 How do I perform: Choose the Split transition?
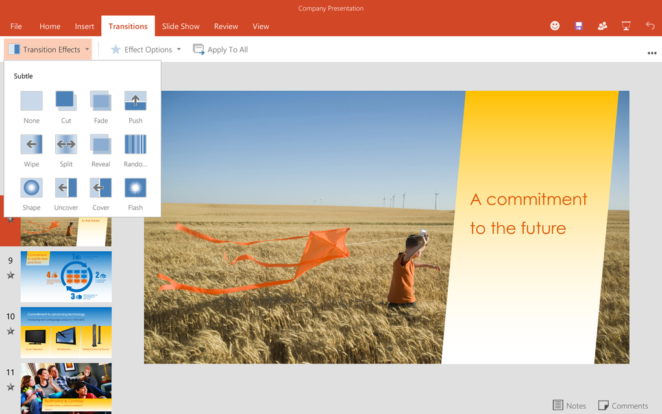pyautogui.click(x=66, y=144)
